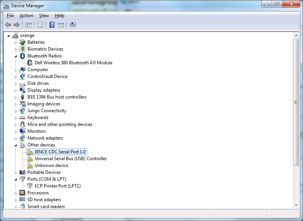Select the orange computer name label
303x221 pixels.
click(27, 35)
